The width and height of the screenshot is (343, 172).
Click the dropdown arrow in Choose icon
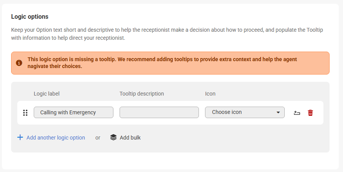coord(278,112)
